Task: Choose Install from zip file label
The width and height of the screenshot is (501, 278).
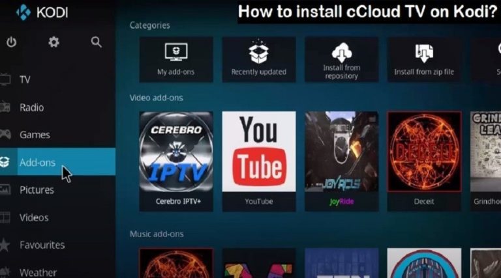Action: coord(424,72)
